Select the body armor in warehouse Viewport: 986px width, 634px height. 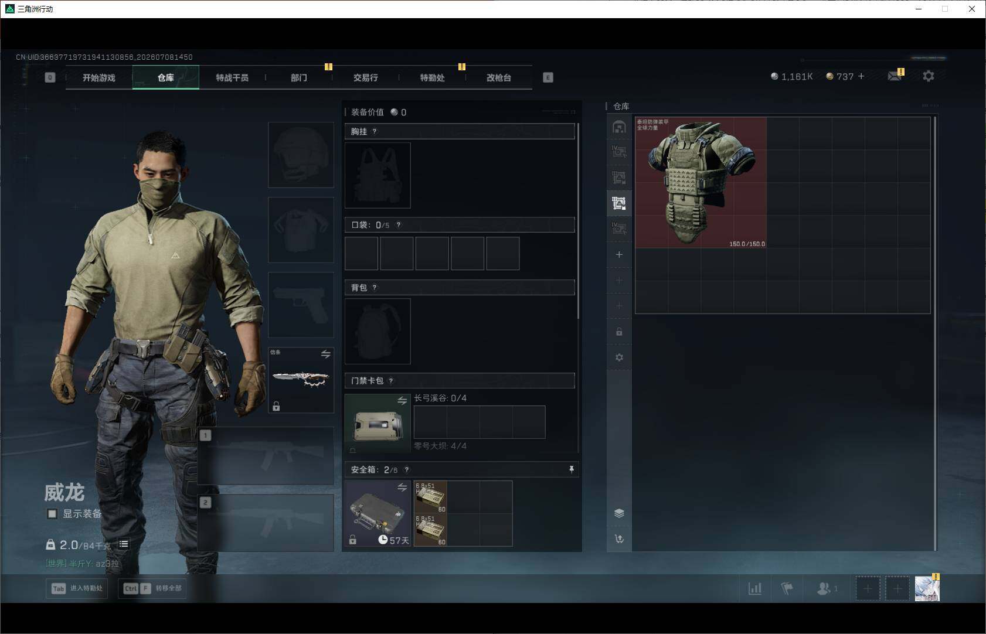(x=701, y=182)
